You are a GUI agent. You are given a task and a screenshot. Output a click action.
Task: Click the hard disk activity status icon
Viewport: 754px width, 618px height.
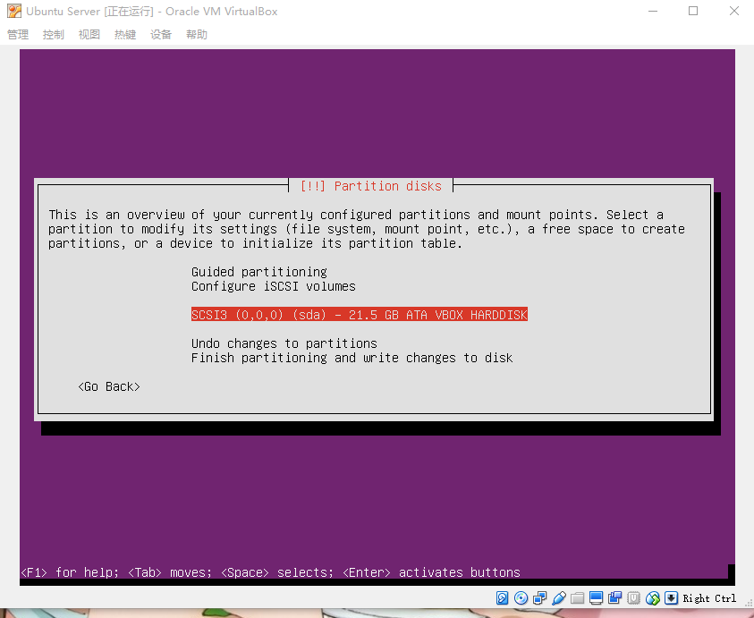[502, 597]
